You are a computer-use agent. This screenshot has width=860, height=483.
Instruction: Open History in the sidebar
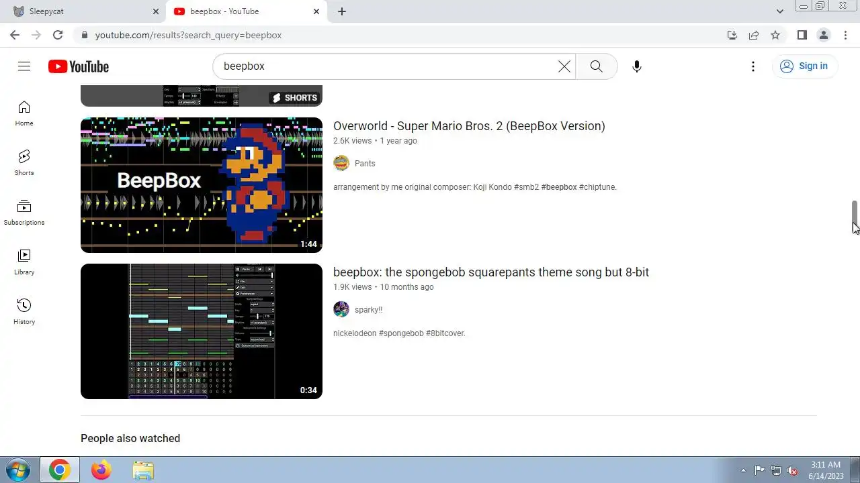click(24, 312)
